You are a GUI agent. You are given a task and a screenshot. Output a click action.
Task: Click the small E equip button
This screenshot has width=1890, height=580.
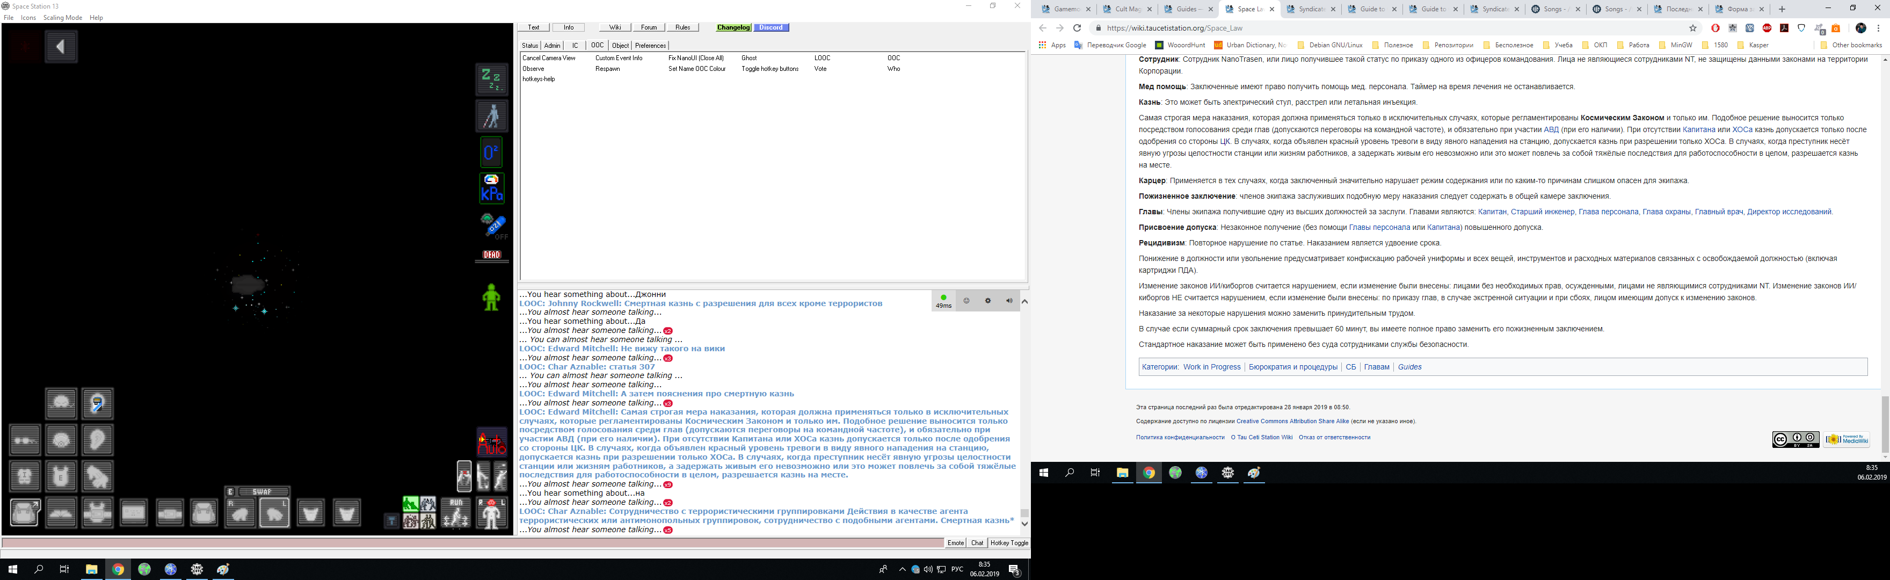[x=230, y=492]
